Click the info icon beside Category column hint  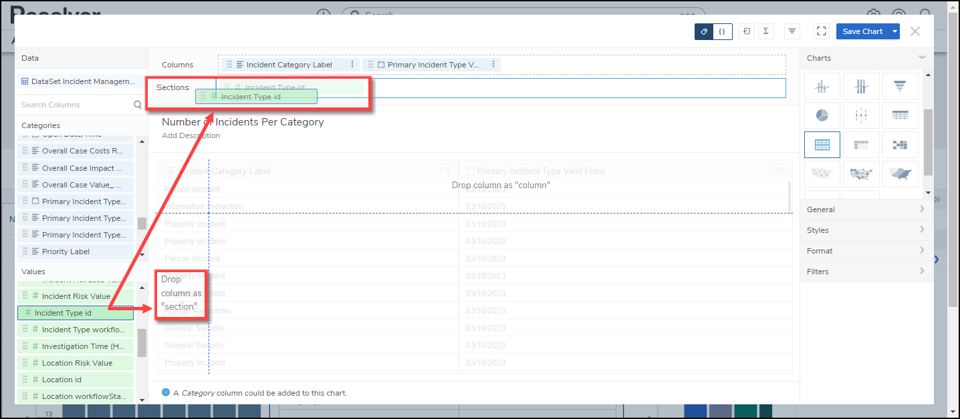coord(166,392)
